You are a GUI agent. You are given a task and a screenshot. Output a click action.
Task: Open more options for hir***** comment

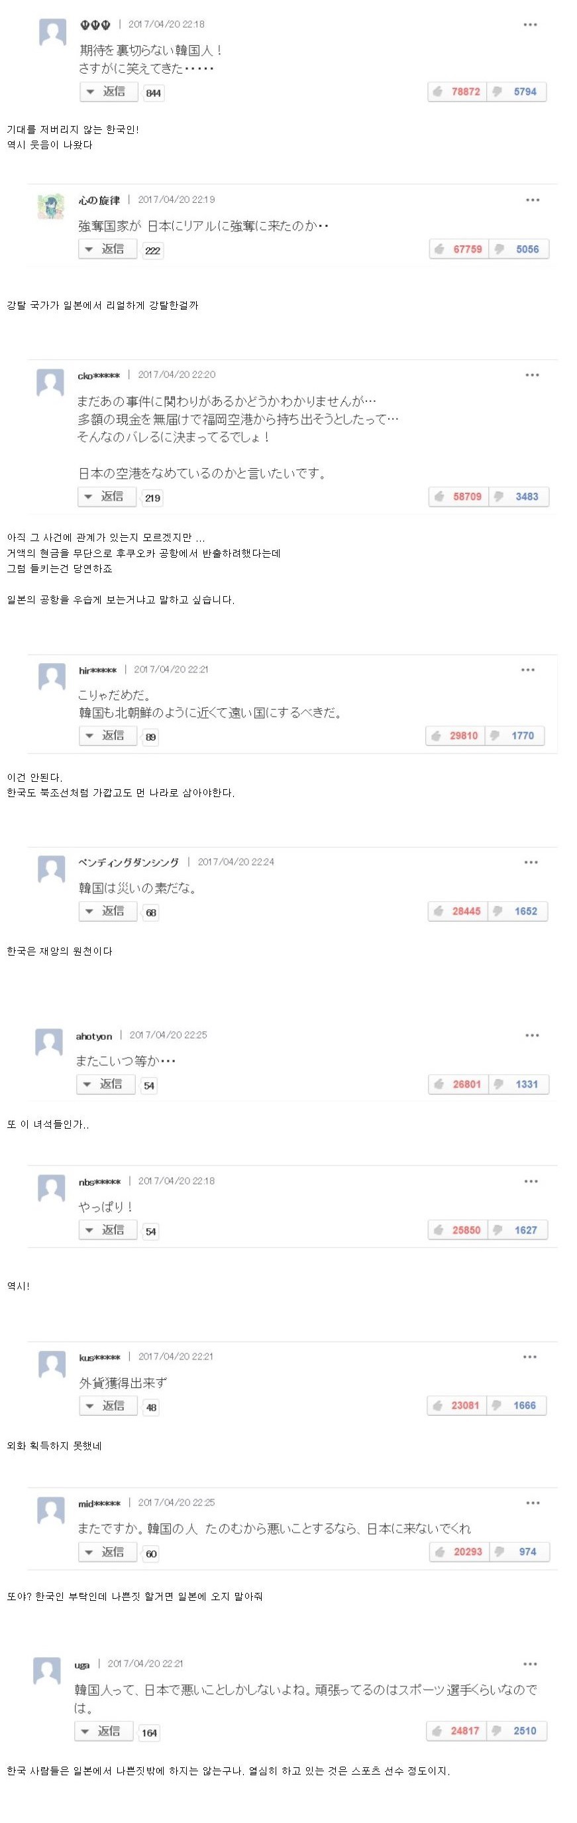tap(527, 670)
